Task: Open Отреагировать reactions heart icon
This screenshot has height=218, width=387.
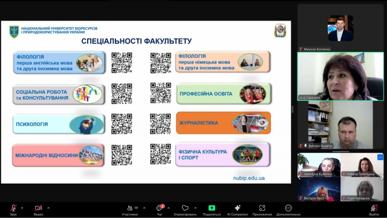Action: click(x=185, y=208)
